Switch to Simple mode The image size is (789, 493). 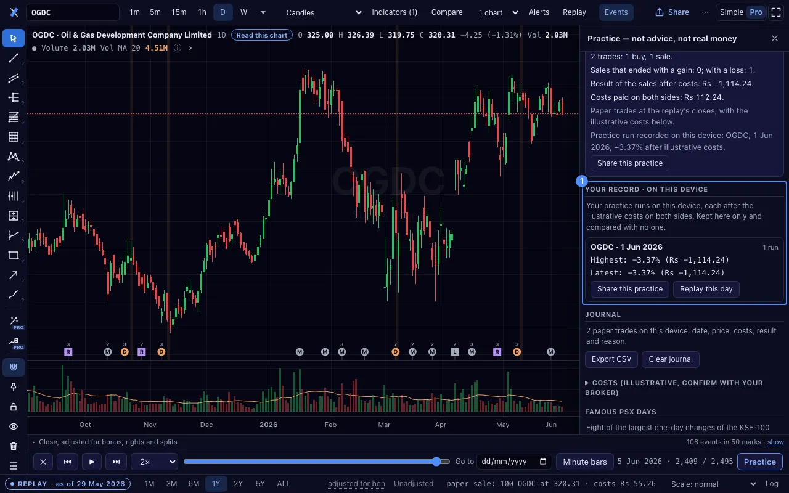pyautogui.click(x=732, y=12)
